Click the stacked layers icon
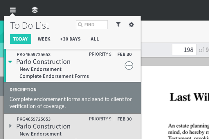 click(35, 10)
